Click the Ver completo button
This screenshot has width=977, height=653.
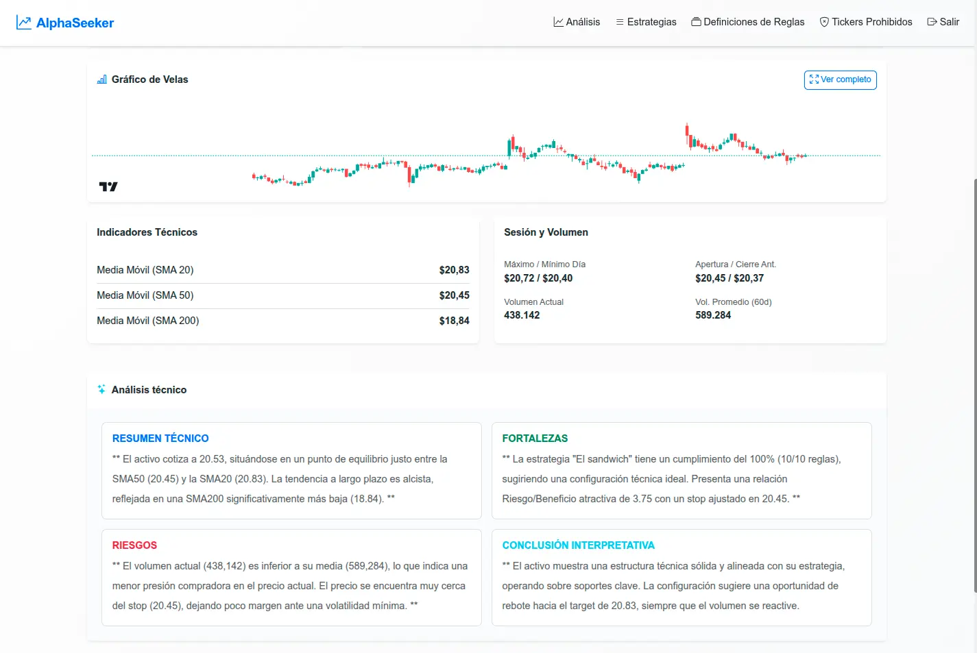pyautogui.click(x=841, y=79)
